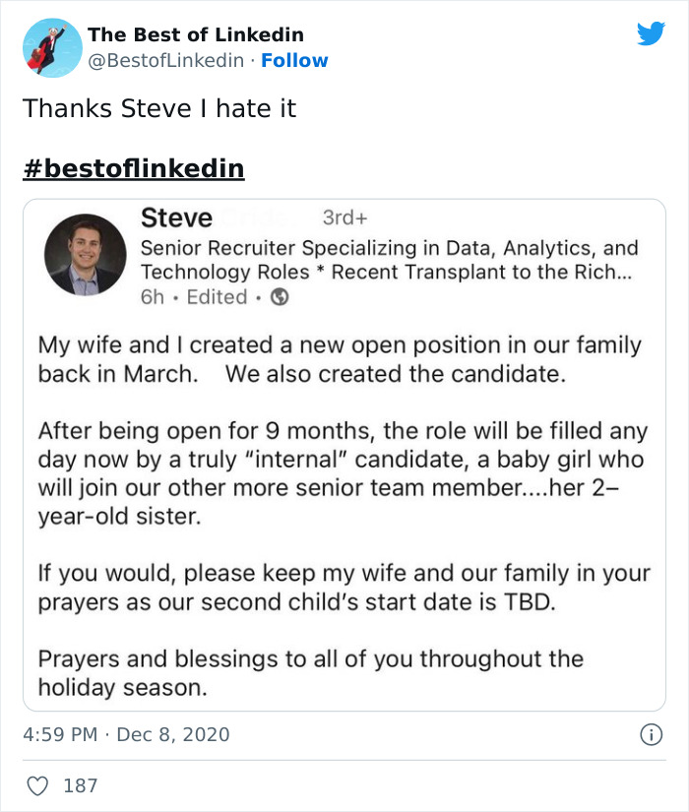Click the Follow button

[295, 61]
